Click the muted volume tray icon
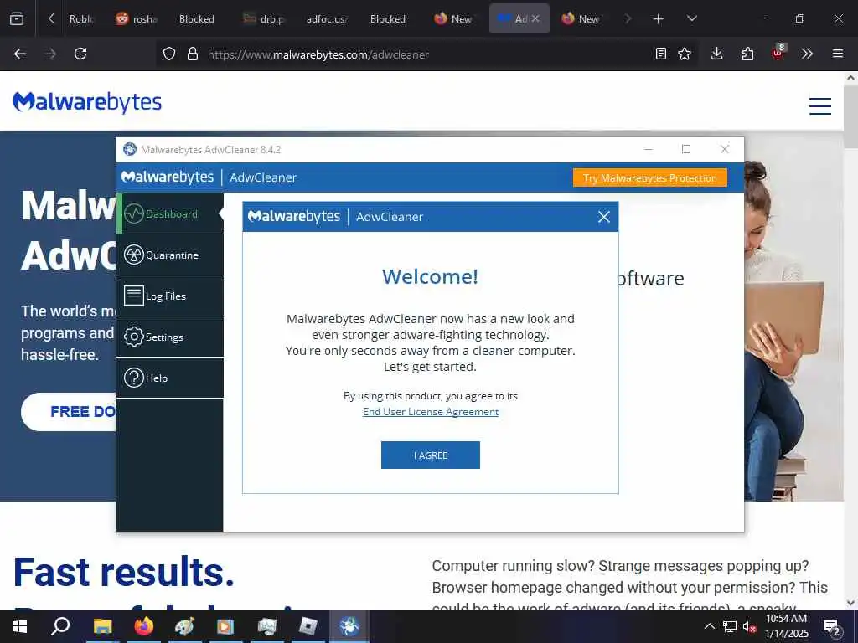Viewport: 858px width, 643px height. point(749,626)
